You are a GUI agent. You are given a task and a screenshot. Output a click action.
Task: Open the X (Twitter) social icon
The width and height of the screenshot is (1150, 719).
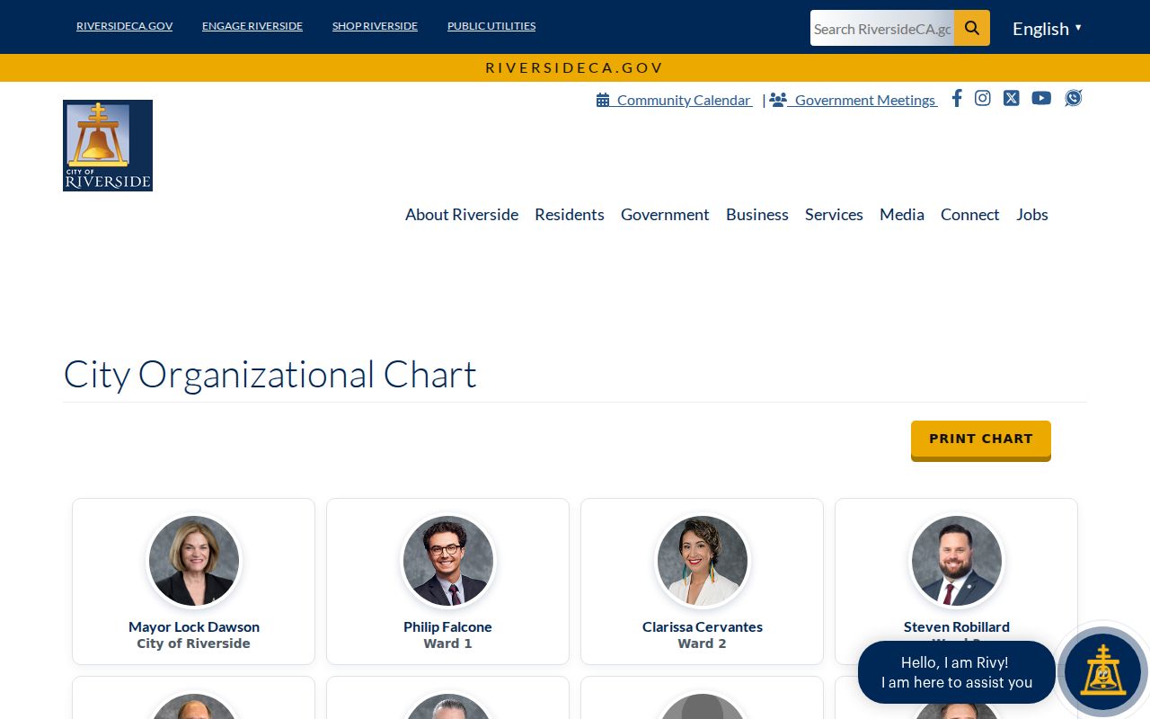click(1012, 98)
